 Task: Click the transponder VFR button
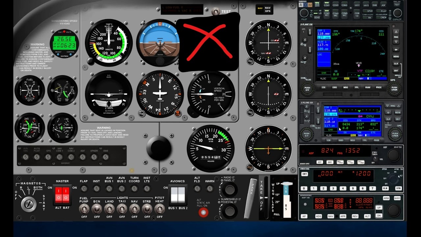pyautogui.click(x=398, y=188)
